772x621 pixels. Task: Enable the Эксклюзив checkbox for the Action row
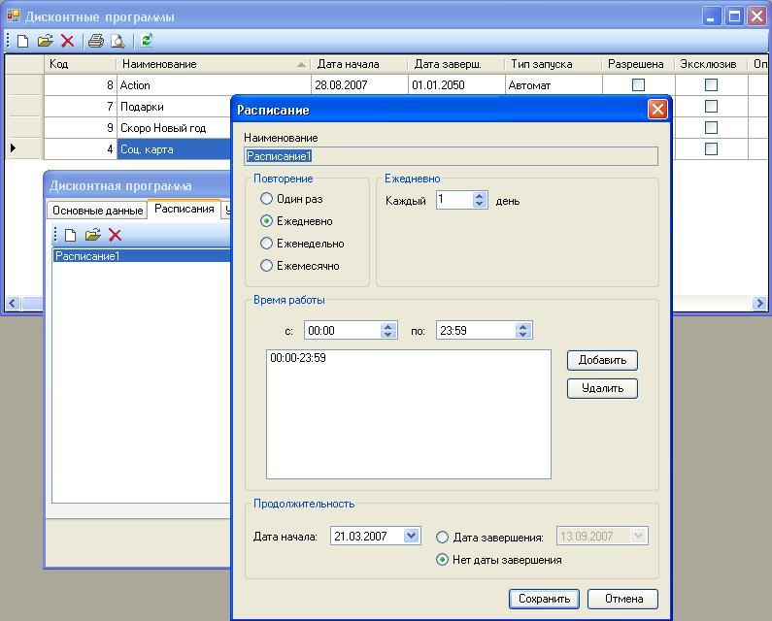coord(711,85)
